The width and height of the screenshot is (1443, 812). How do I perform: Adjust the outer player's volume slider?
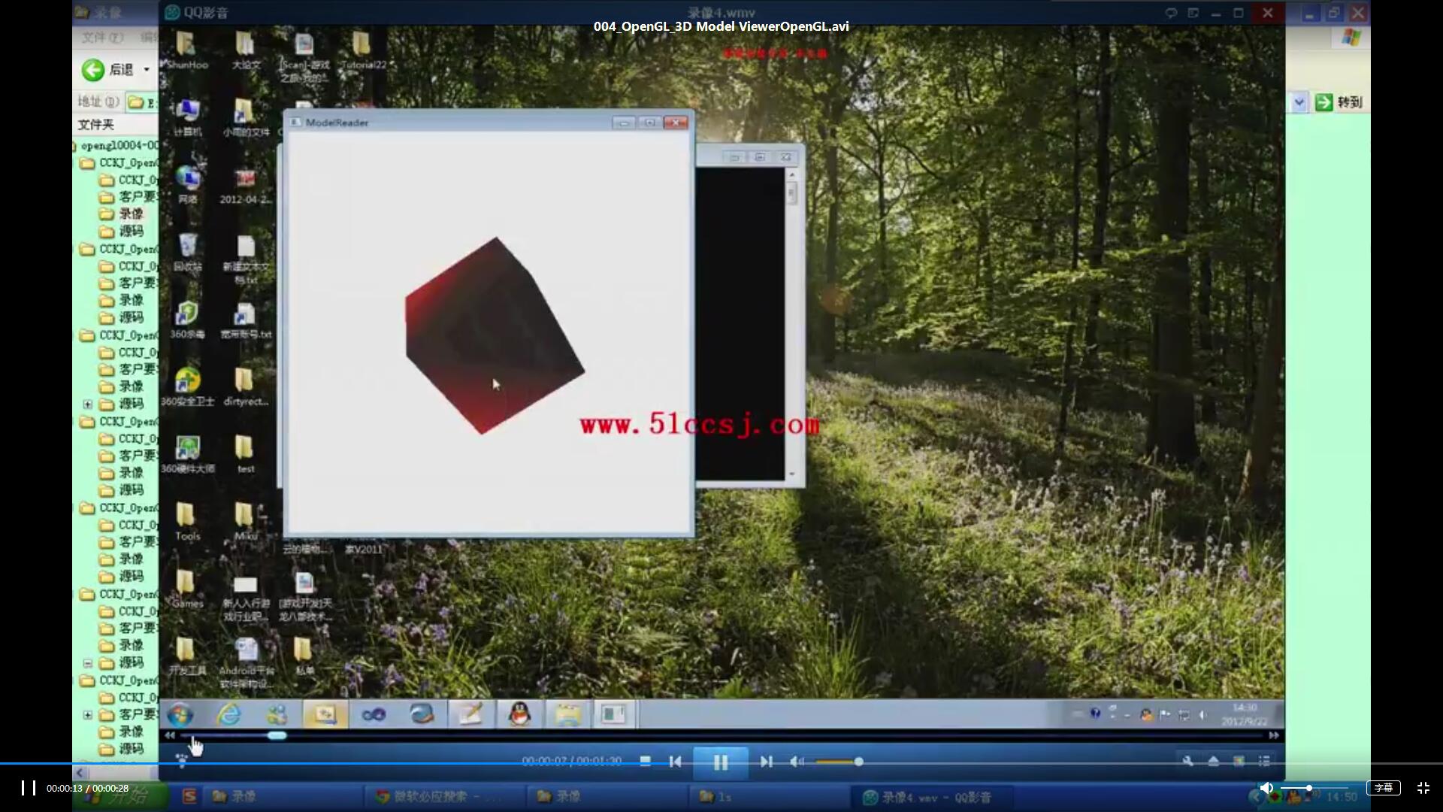[1315, 788]
